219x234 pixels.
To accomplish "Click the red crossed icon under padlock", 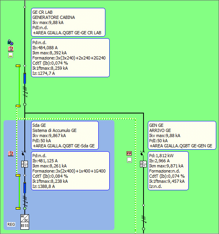I will click(11, 49).
